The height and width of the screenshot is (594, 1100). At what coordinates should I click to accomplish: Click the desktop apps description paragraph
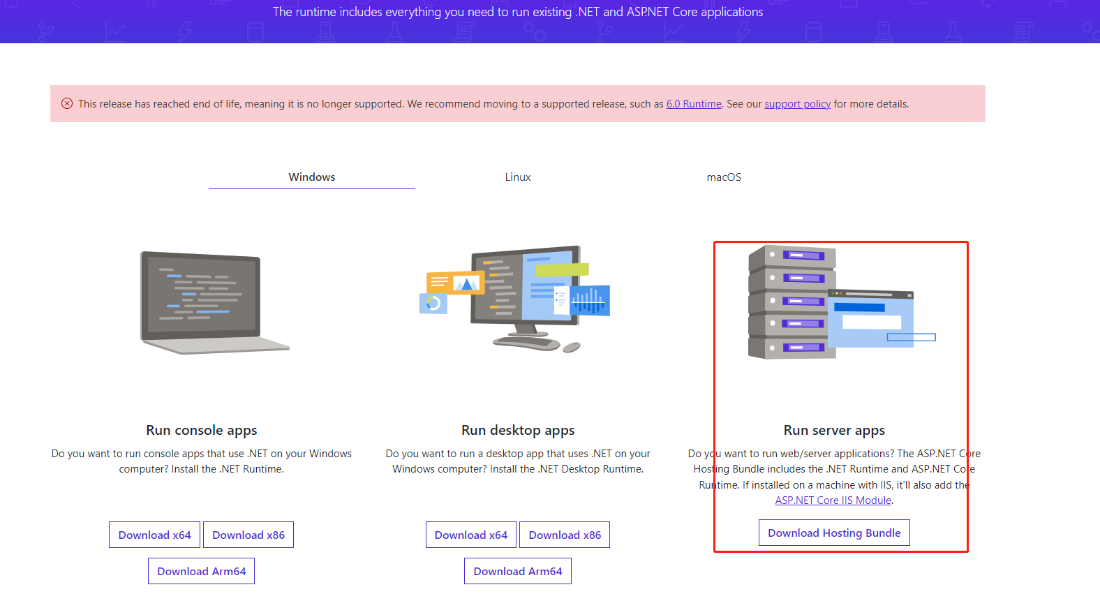[518, 461]
